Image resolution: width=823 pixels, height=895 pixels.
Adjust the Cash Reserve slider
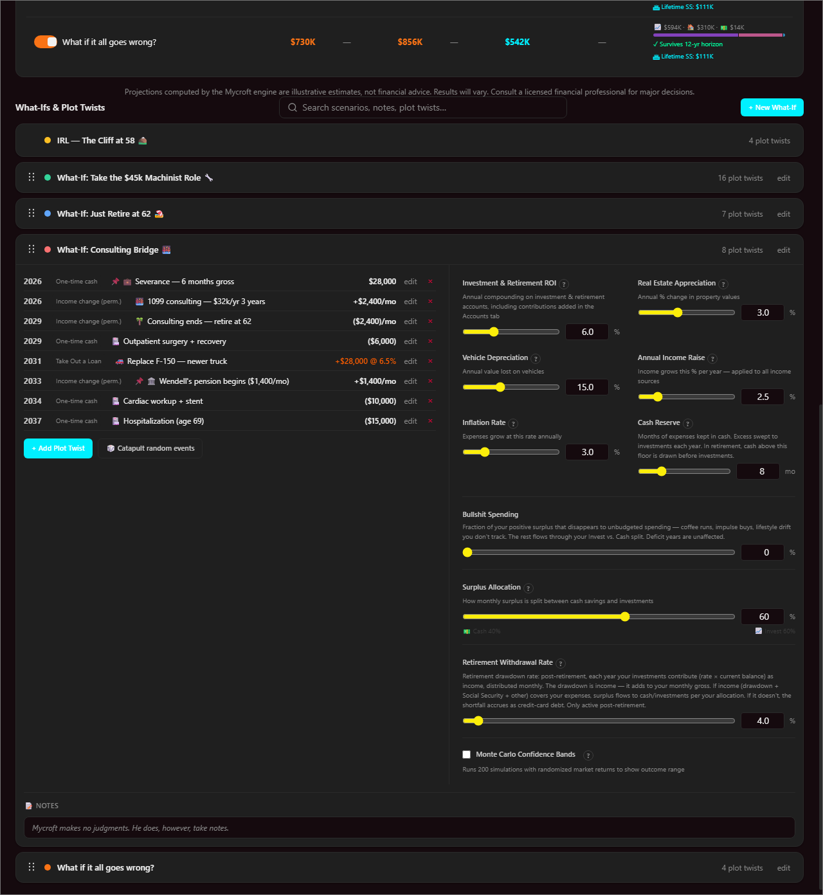pyautogui.click(x=684, y=471)
